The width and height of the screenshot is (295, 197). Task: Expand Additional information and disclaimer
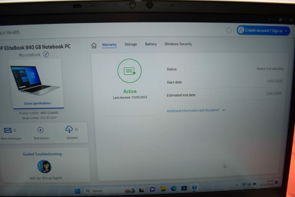196,110
